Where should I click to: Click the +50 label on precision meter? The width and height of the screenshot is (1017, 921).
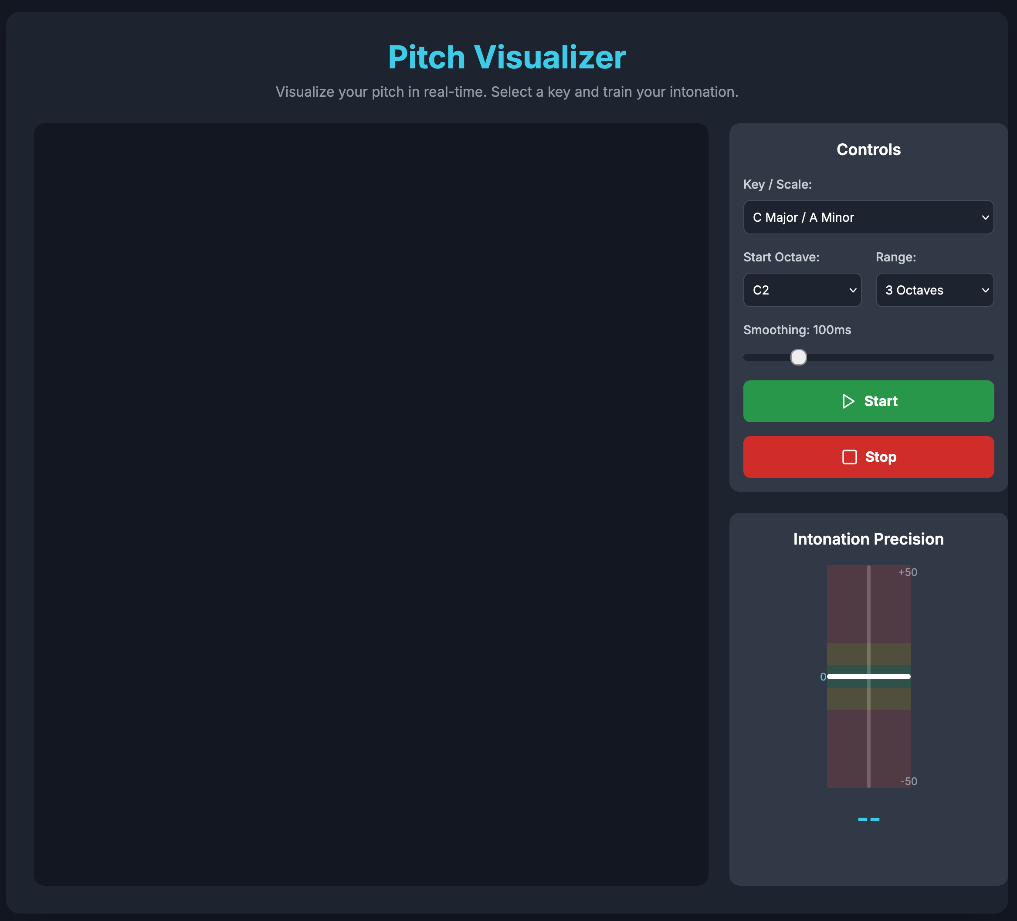(x=907, y=572)
